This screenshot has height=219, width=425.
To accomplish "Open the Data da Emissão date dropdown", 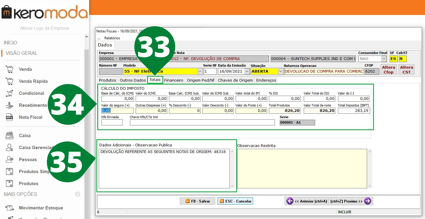I will tap(247, 71).
